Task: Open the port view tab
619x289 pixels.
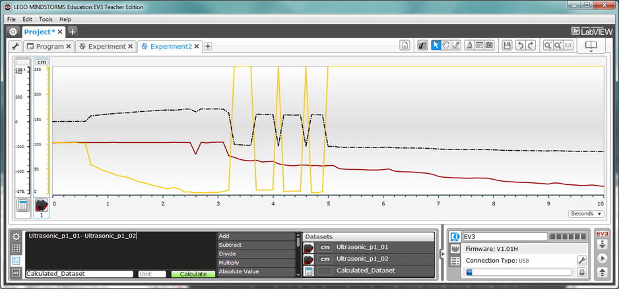Action: (x=455, y=249)
